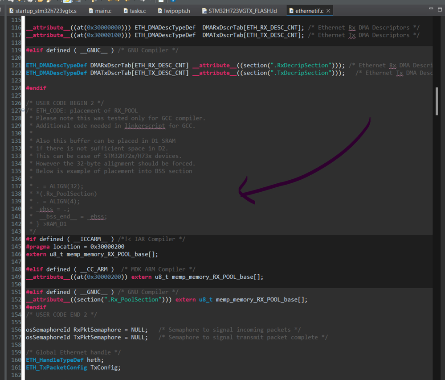Screen dimensions: 445x380
Task: Close the ethernetif.c tab
Action: point(328,11)
